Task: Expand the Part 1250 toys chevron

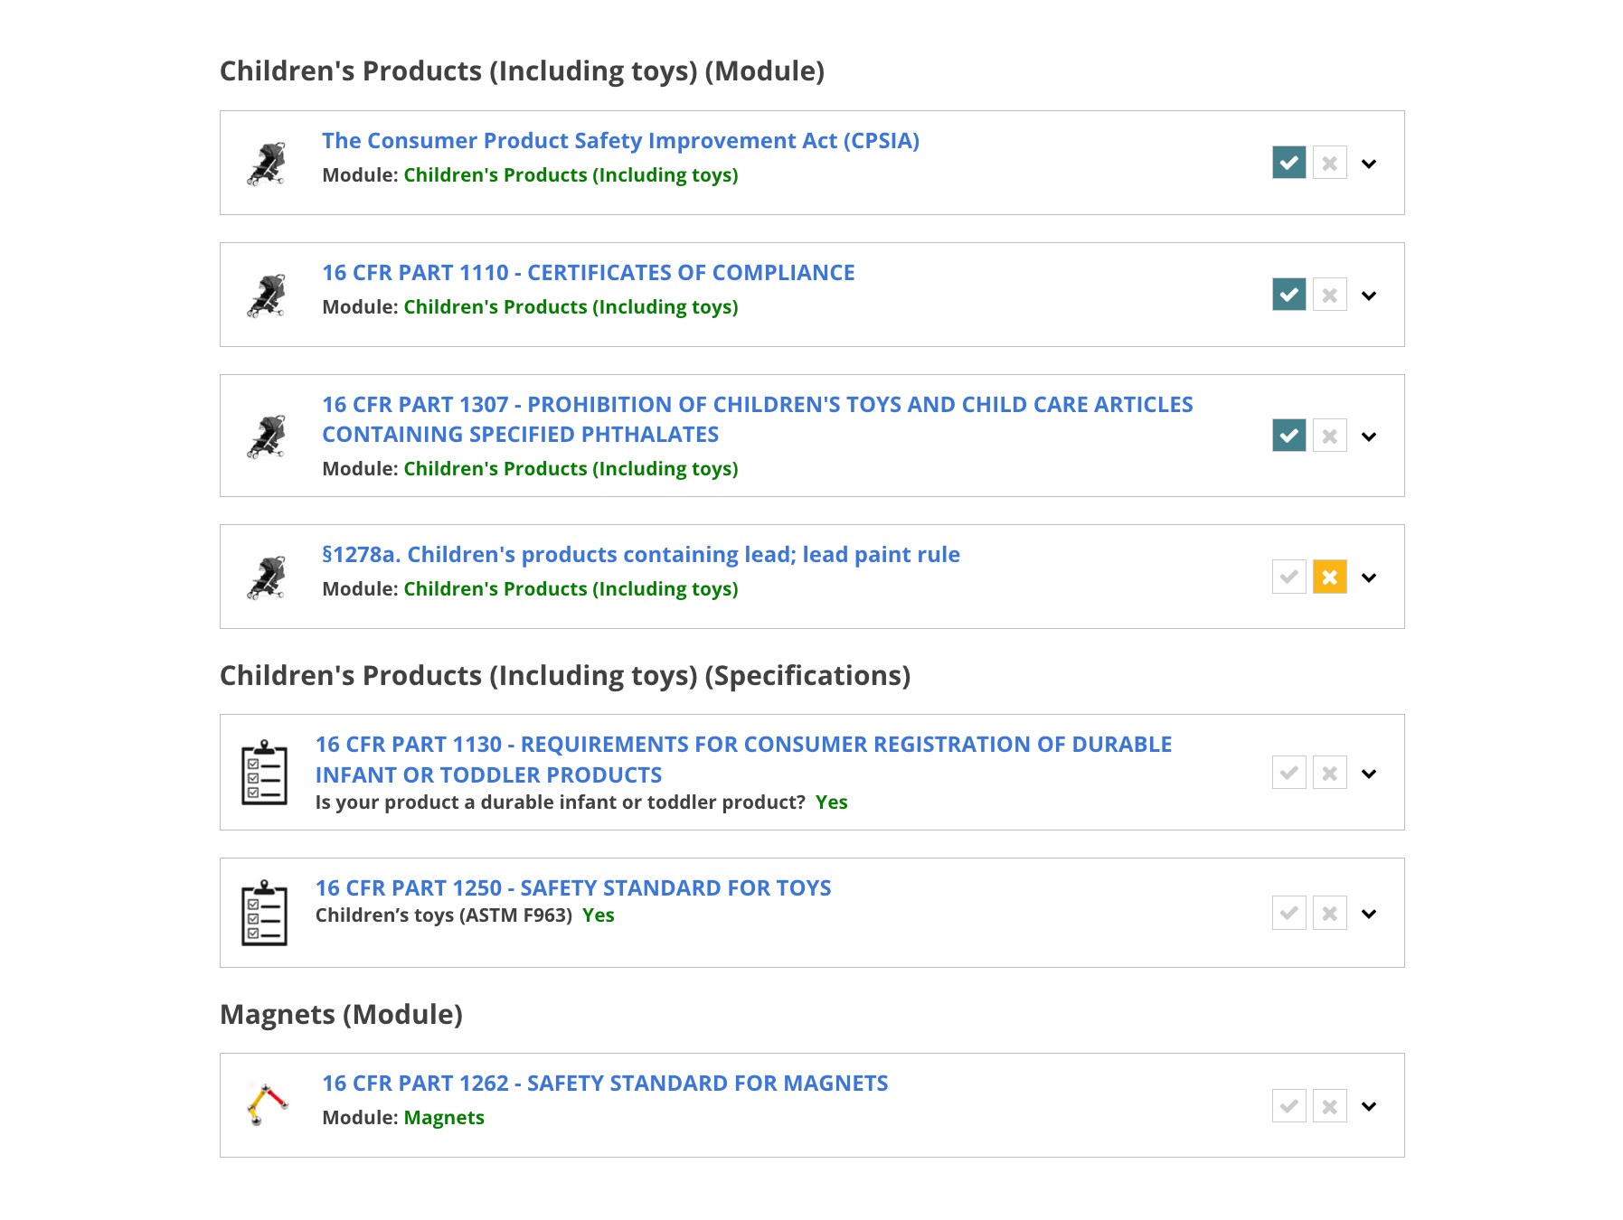Action: (1369, 914)
